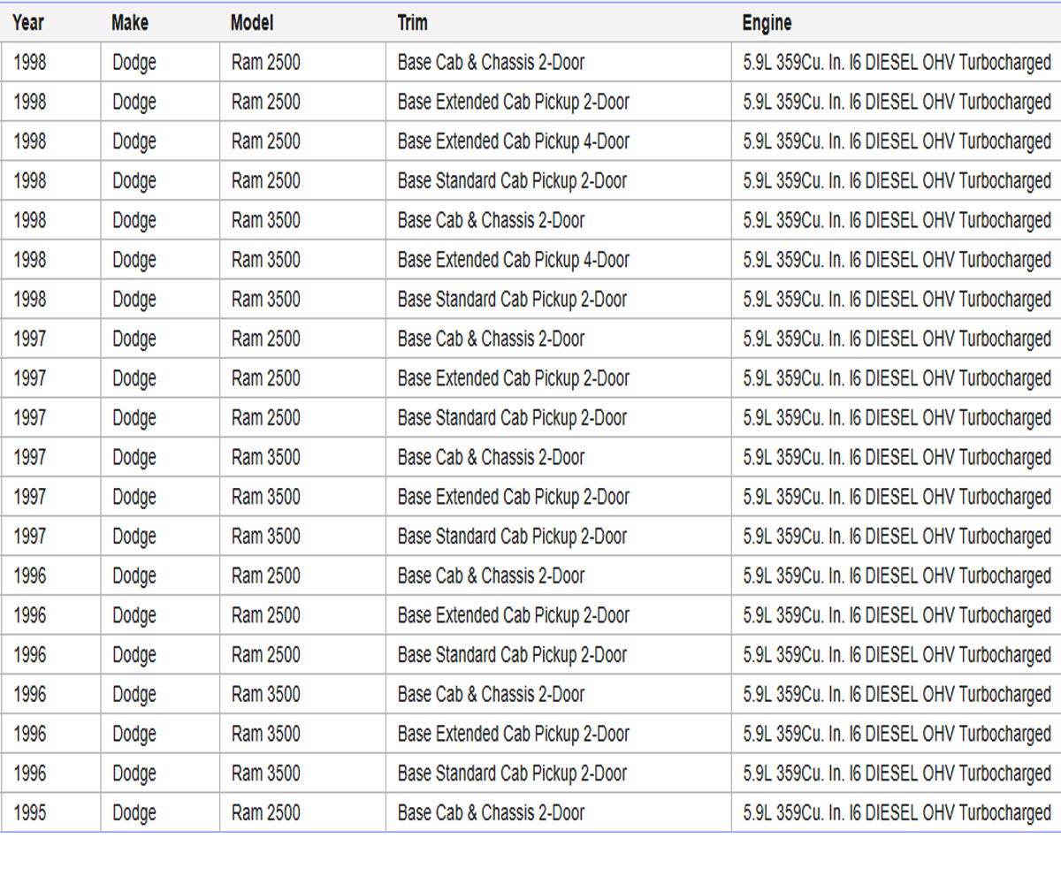
Task: Click the Model column header
Action: [x=252, y=23]
